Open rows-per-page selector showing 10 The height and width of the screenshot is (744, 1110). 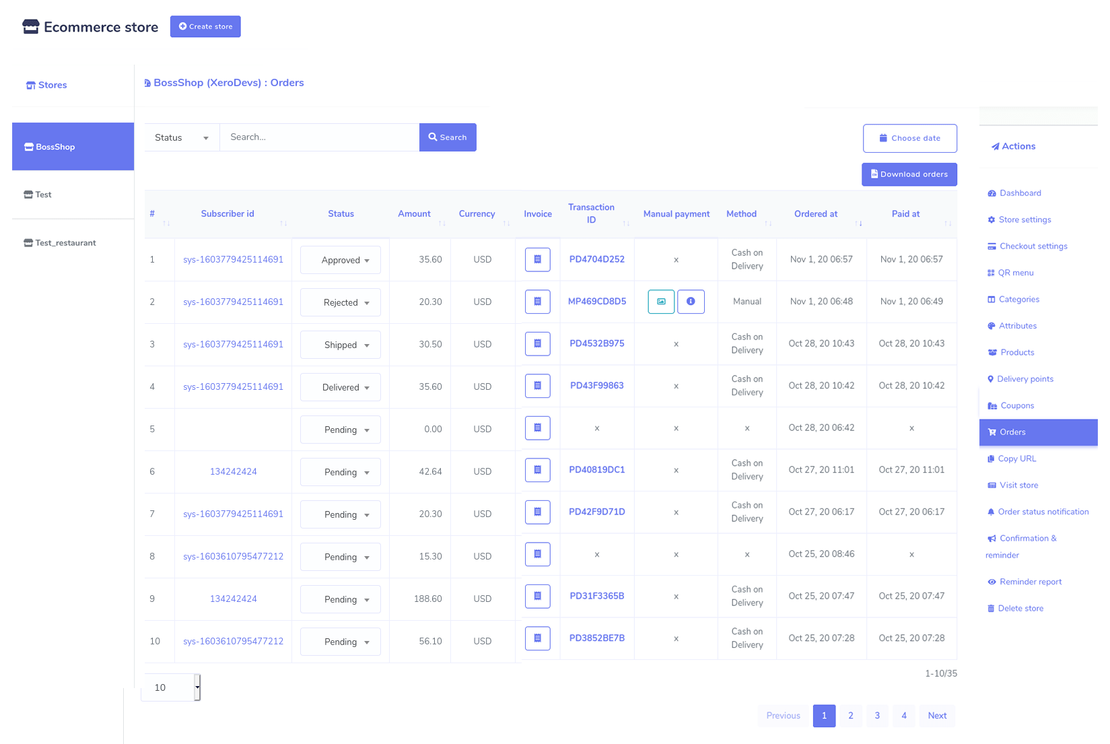pyautogui.click(x=171, y=687)
